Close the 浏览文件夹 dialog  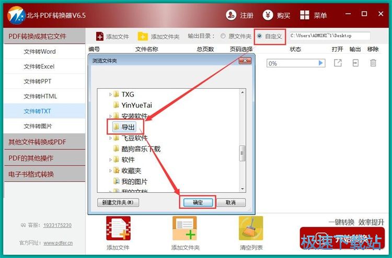point(245,61)
